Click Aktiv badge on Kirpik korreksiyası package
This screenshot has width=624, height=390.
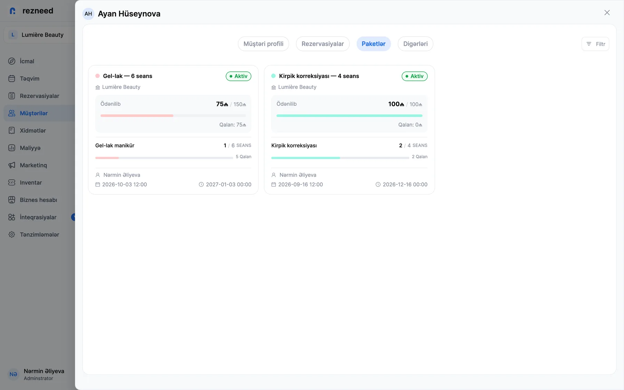pyautogui.click(x=415, y=76)
